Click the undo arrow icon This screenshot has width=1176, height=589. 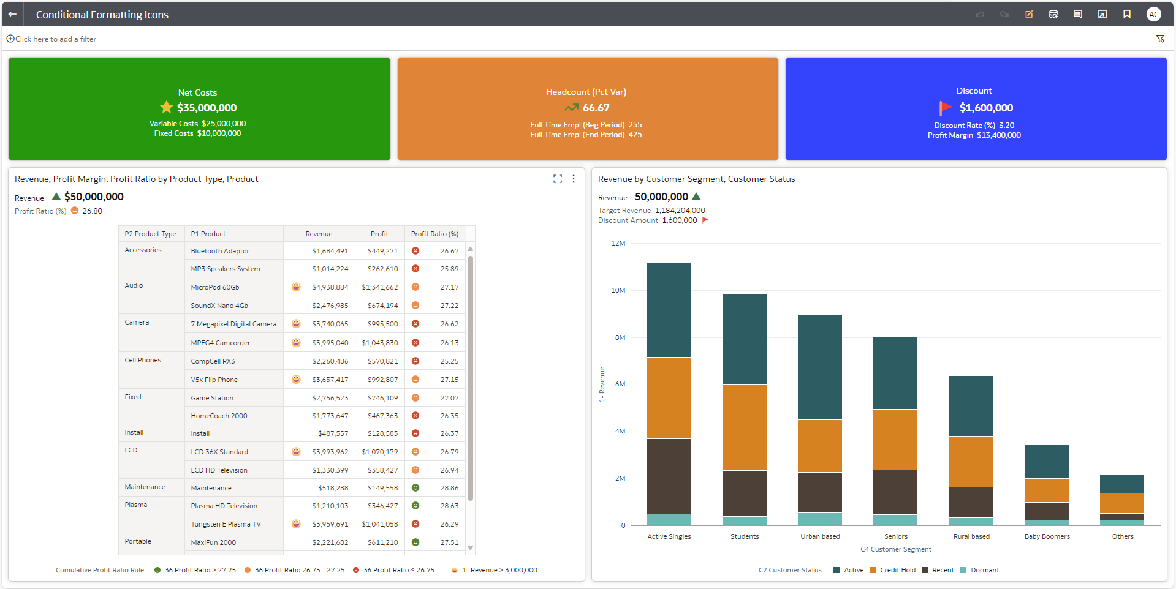[x=979, y=14]
